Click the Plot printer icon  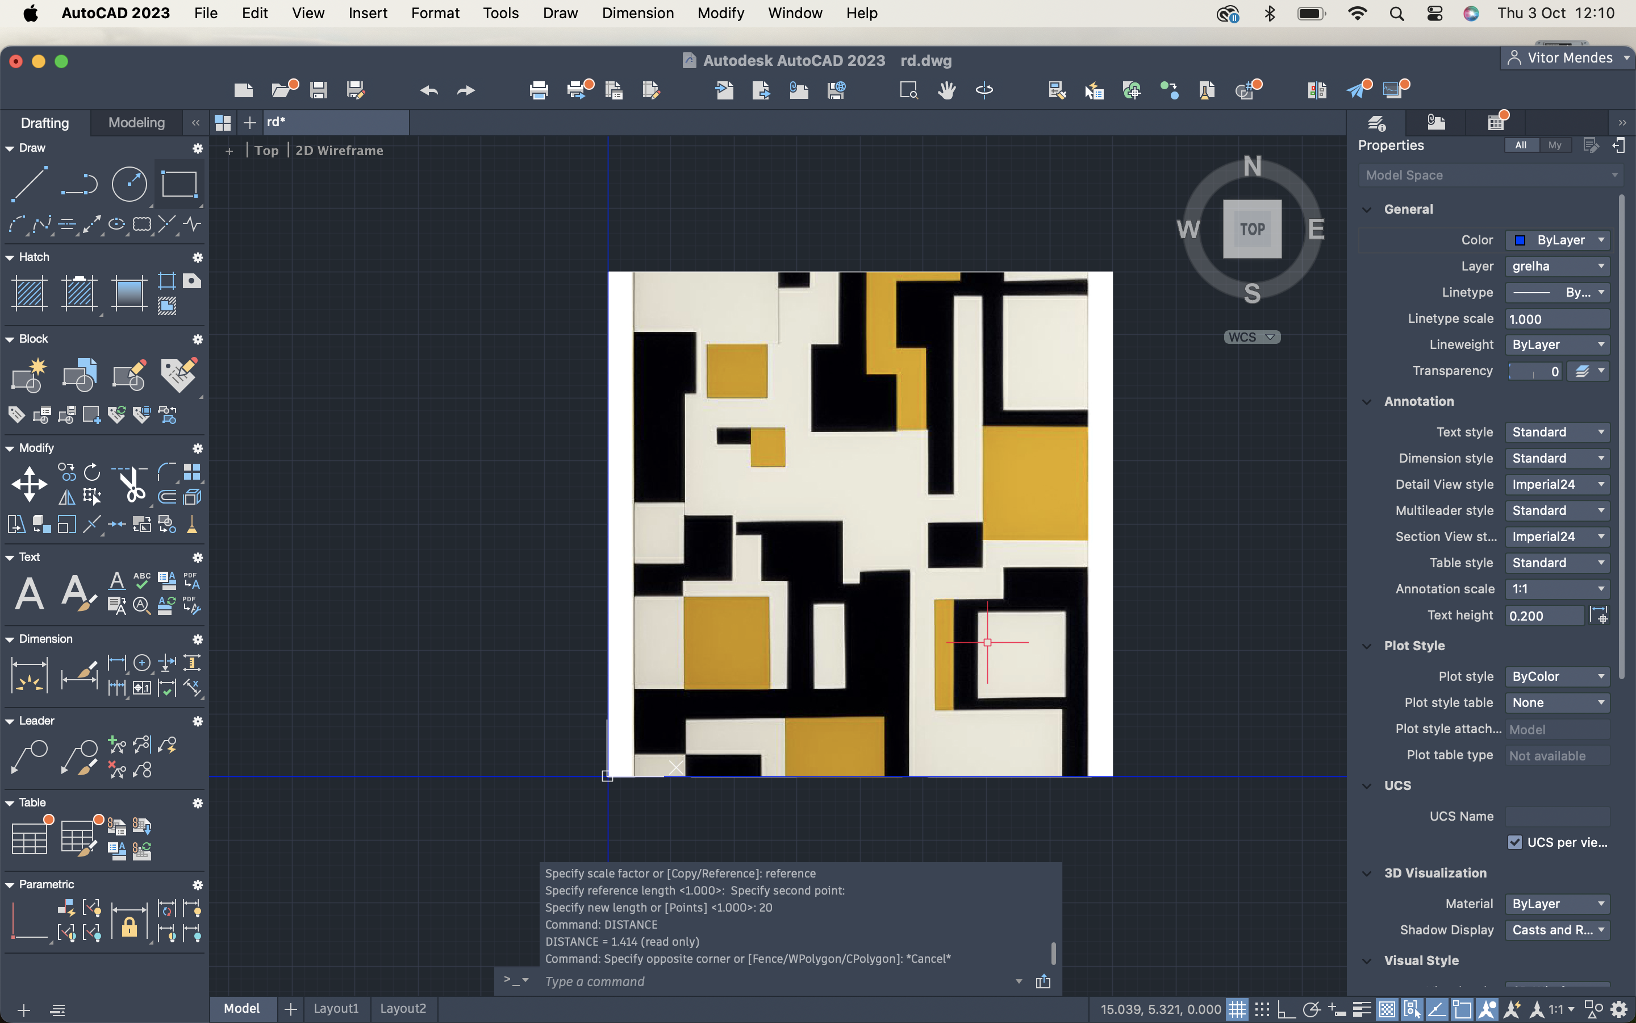coord(539,90)
